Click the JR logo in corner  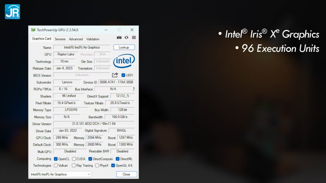tap(12, 12)
